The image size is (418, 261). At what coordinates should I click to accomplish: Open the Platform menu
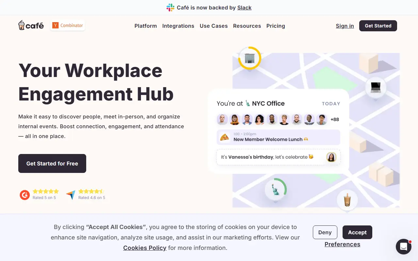tap(146, 26)
